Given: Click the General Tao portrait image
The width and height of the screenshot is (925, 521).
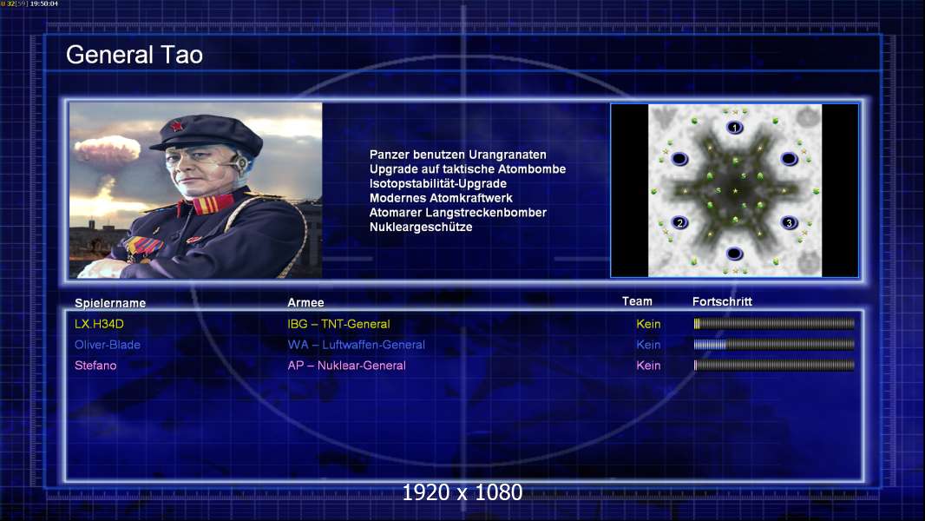Looking at the screenshot, I should click(x=196, y=190).
